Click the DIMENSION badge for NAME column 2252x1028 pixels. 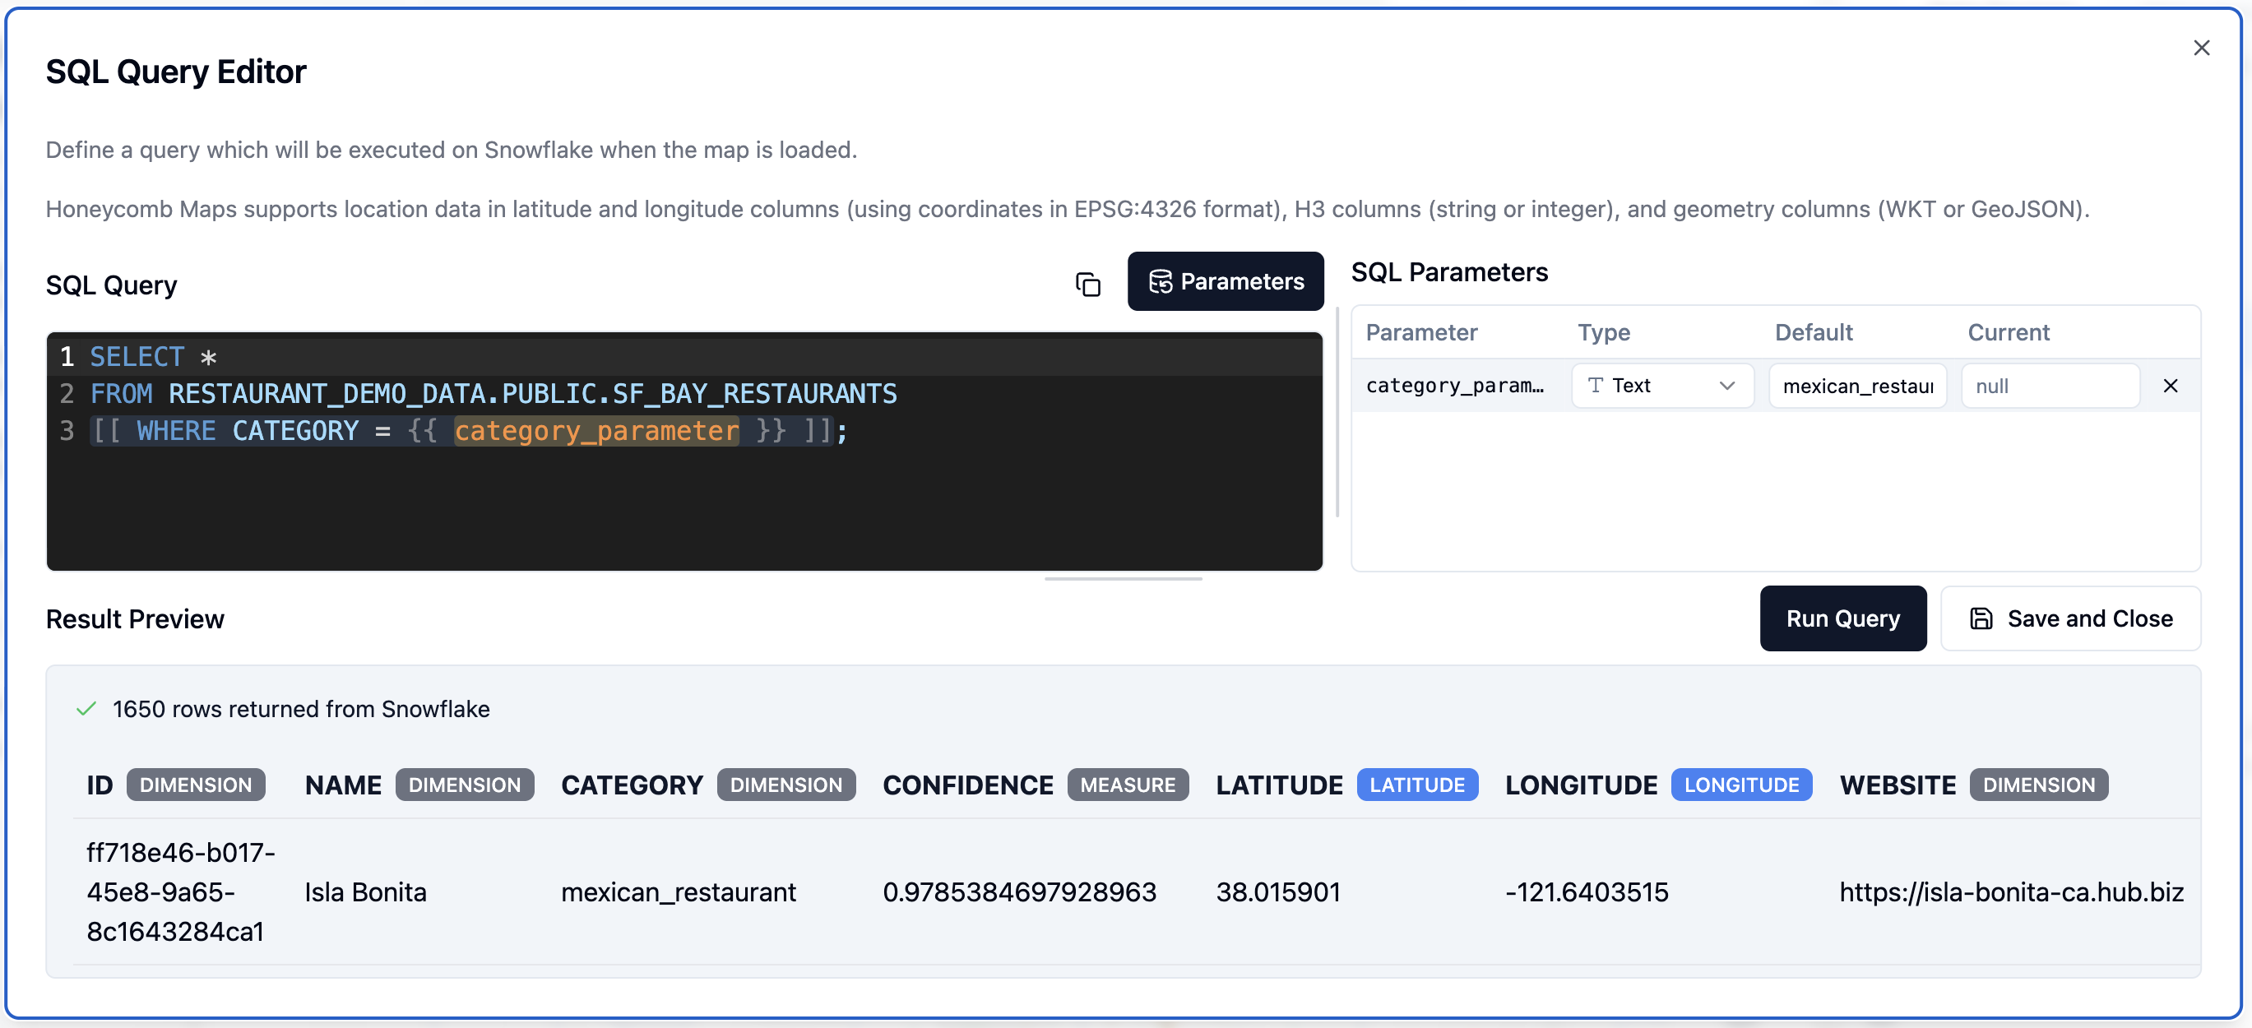point(464,784)
